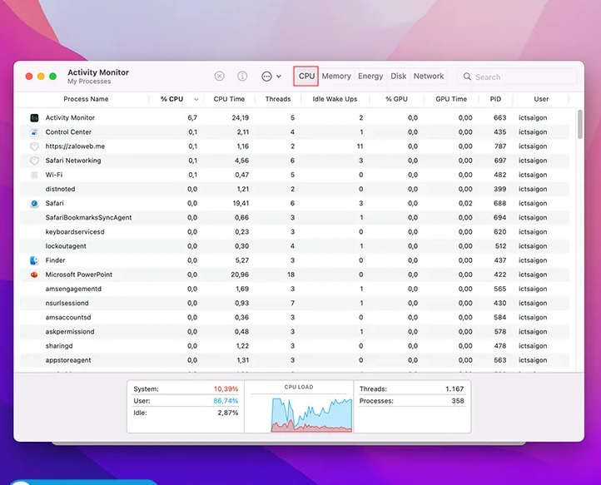Select the distnoted process row
The width and height of the screenshot is (601, 485).
pos(295,189)
